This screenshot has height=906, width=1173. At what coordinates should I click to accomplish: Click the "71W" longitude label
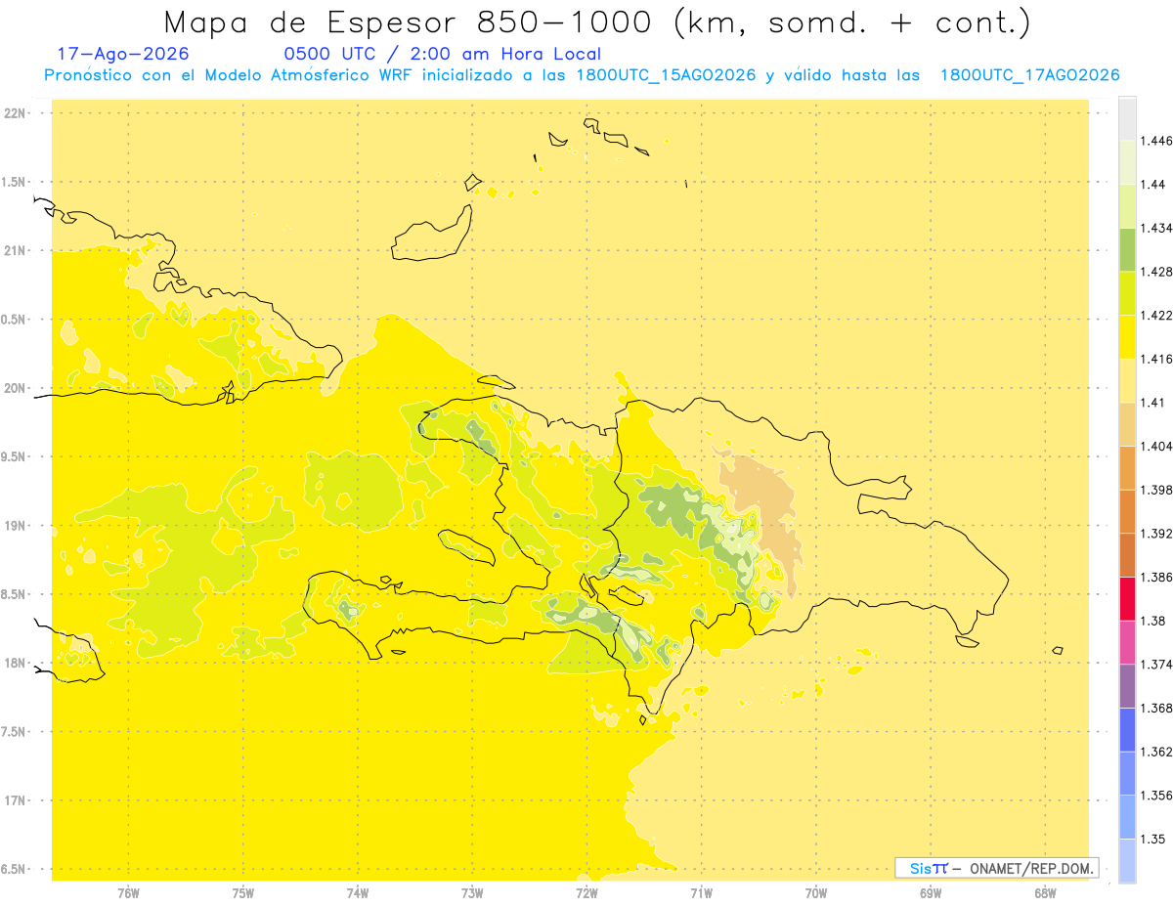click(701, 893)
